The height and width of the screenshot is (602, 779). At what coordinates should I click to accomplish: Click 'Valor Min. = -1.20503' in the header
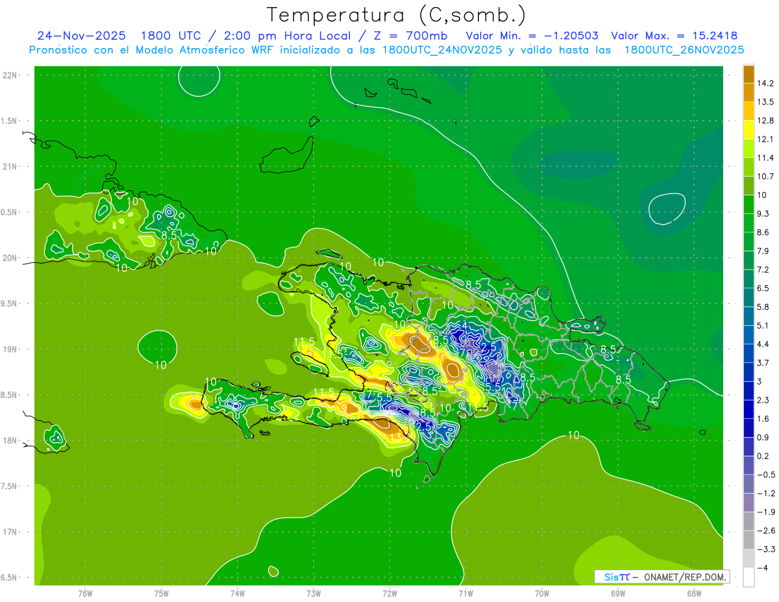pos(532,36)
